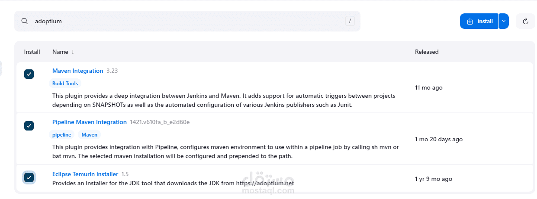Uncheck the Maven Integration checkbox
Screen dimensions: 537x199
[29, 74]
